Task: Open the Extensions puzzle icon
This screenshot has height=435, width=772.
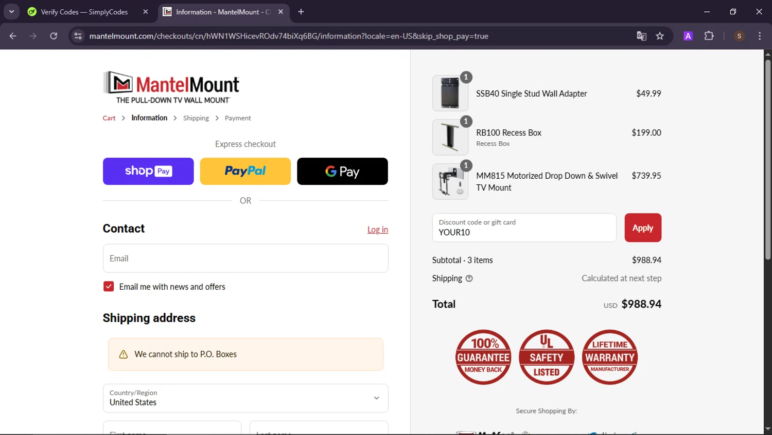Action: tap(709, 36)
